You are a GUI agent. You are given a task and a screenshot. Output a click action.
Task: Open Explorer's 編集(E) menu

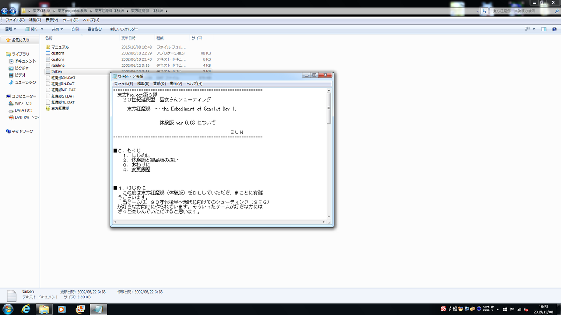35,20
